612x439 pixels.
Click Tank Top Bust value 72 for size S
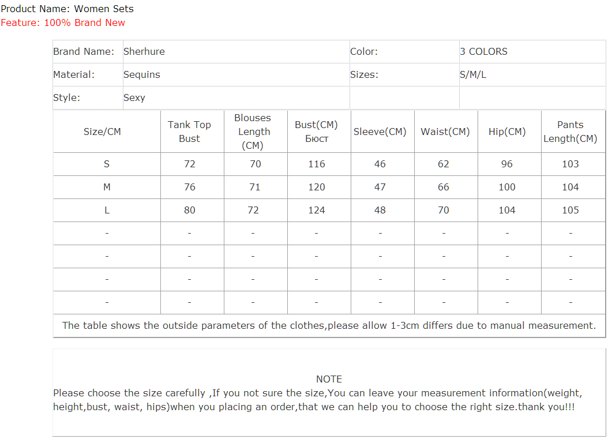[190, 164]
